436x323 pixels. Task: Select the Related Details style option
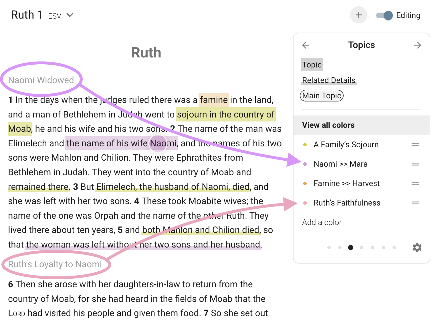click(329, 80)
